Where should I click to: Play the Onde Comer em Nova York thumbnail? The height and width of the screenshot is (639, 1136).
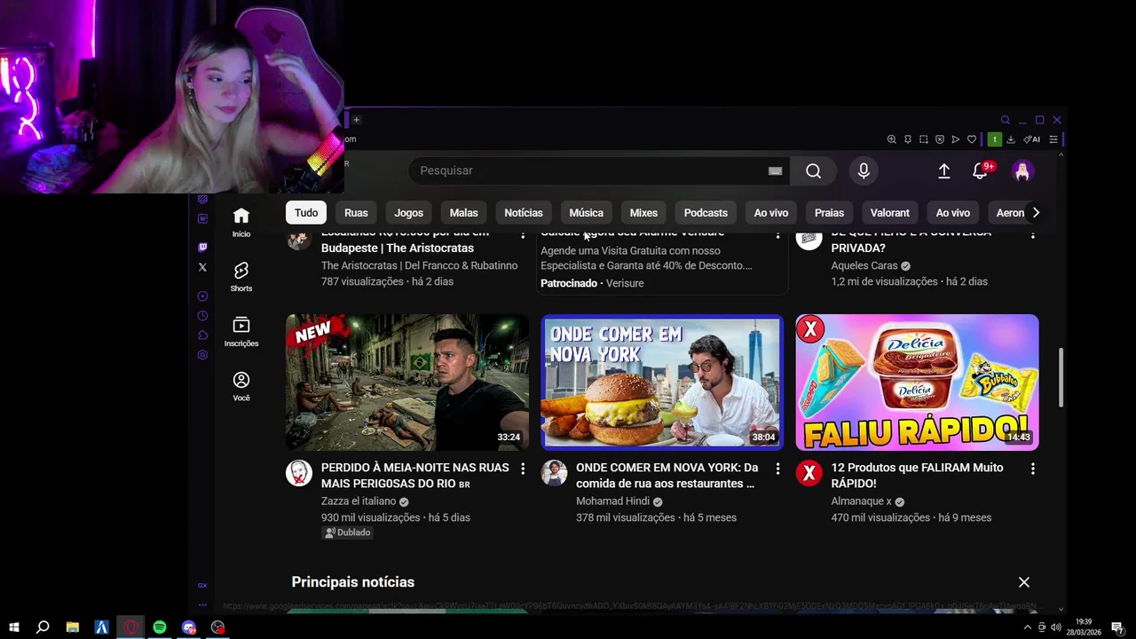click(x=662, y=383)
